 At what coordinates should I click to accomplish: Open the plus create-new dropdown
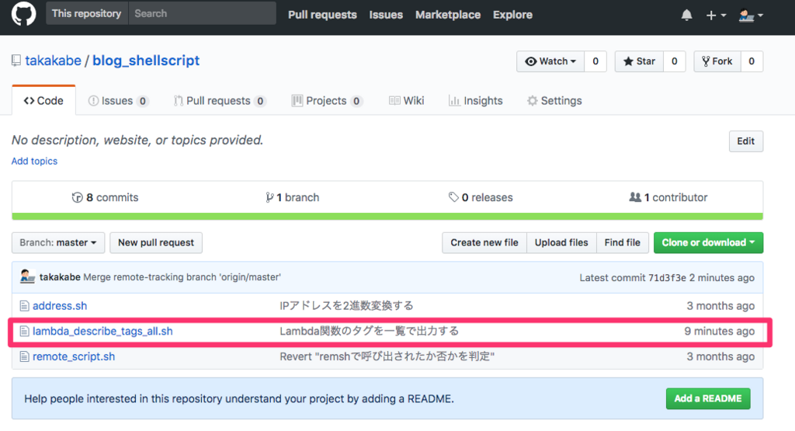[716, 16]
